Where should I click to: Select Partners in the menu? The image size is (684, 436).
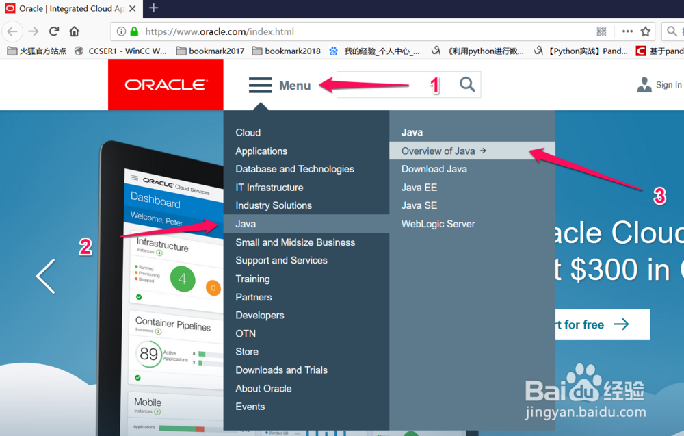coord(254,297)
